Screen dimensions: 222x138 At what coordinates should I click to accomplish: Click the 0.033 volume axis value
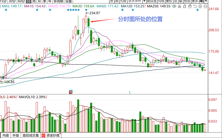[x=213, y=121]
